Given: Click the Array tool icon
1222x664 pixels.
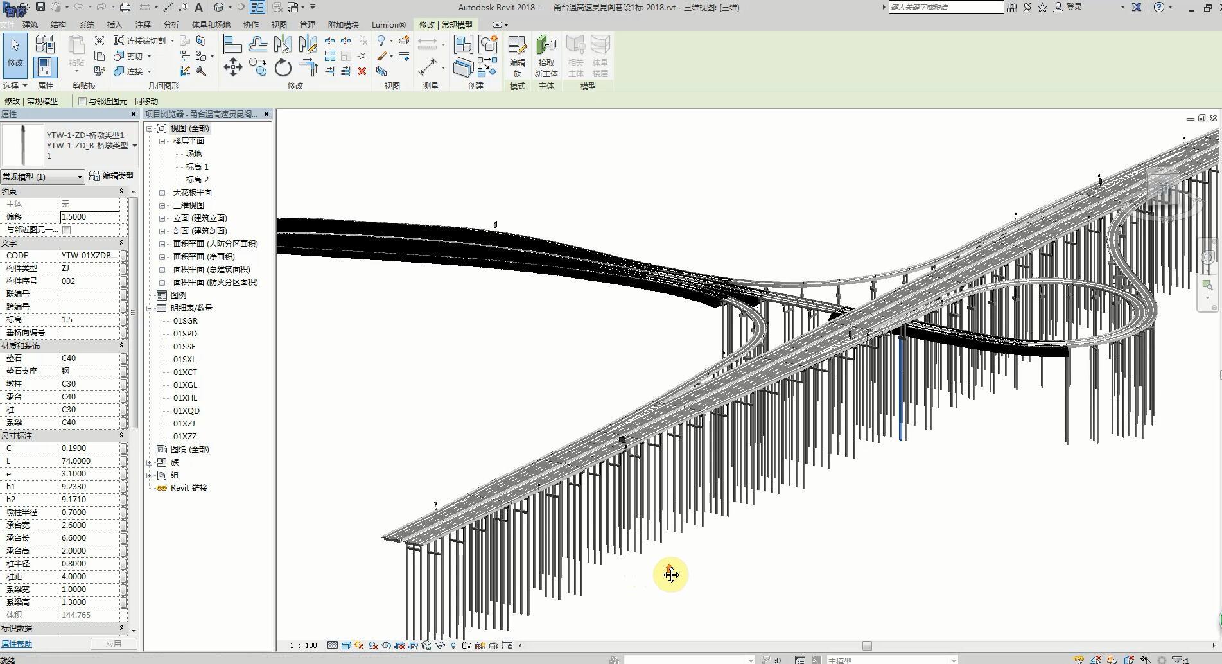Looking at the screenshot, I should (330, 57).
